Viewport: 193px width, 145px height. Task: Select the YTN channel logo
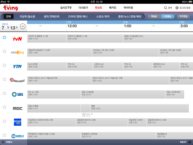[17, 66]
